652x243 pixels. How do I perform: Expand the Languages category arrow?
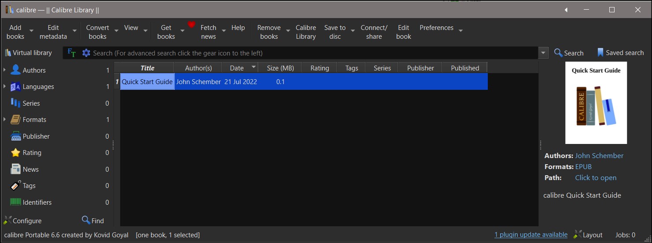pyautogui.click(x=4, y=87)
